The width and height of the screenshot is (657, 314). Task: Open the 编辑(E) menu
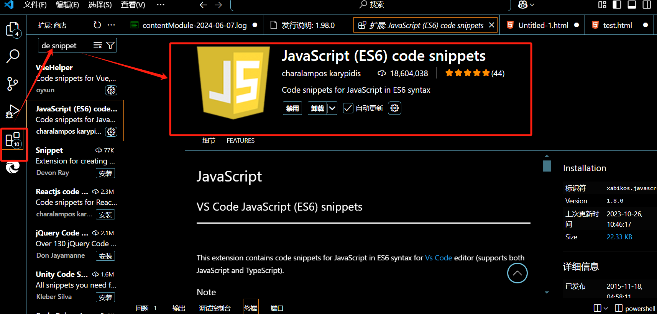click(x=67, y=5)
